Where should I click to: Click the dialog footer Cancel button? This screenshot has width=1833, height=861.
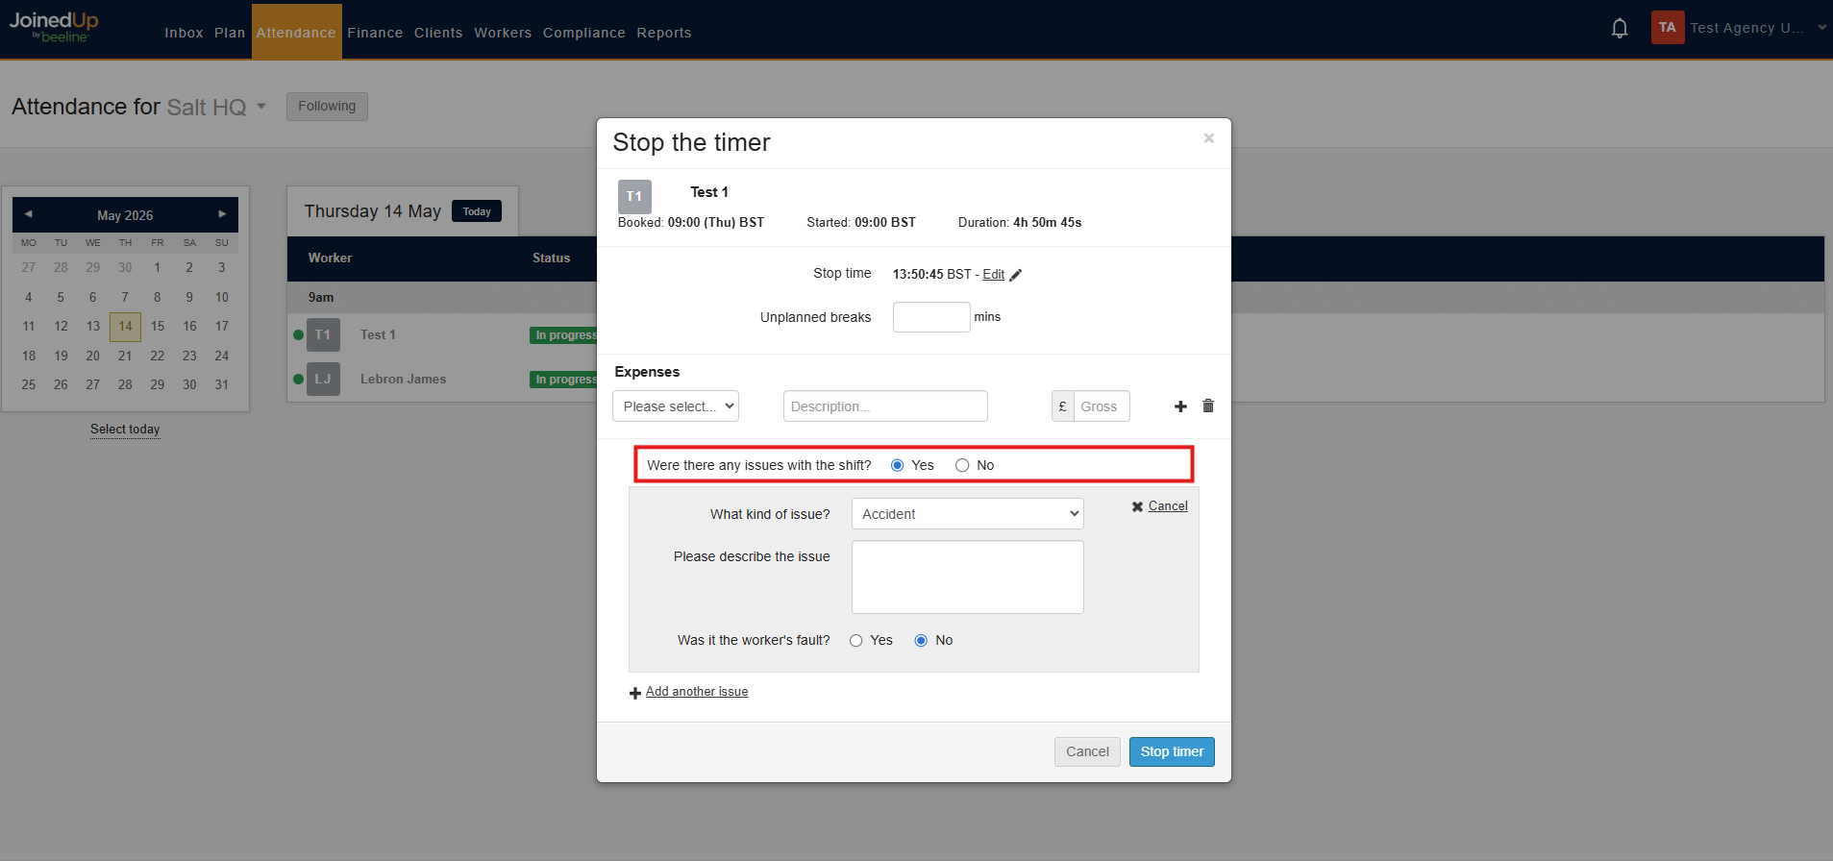(1087, 751)
